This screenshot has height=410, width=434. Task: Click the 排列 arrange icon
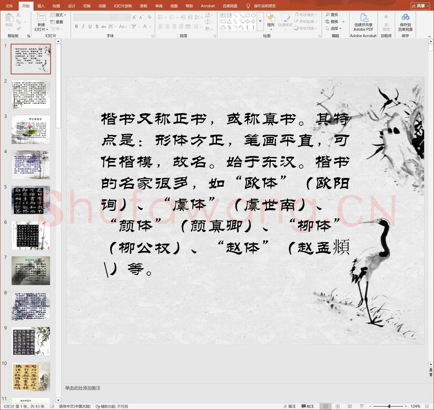click(271, 17)
